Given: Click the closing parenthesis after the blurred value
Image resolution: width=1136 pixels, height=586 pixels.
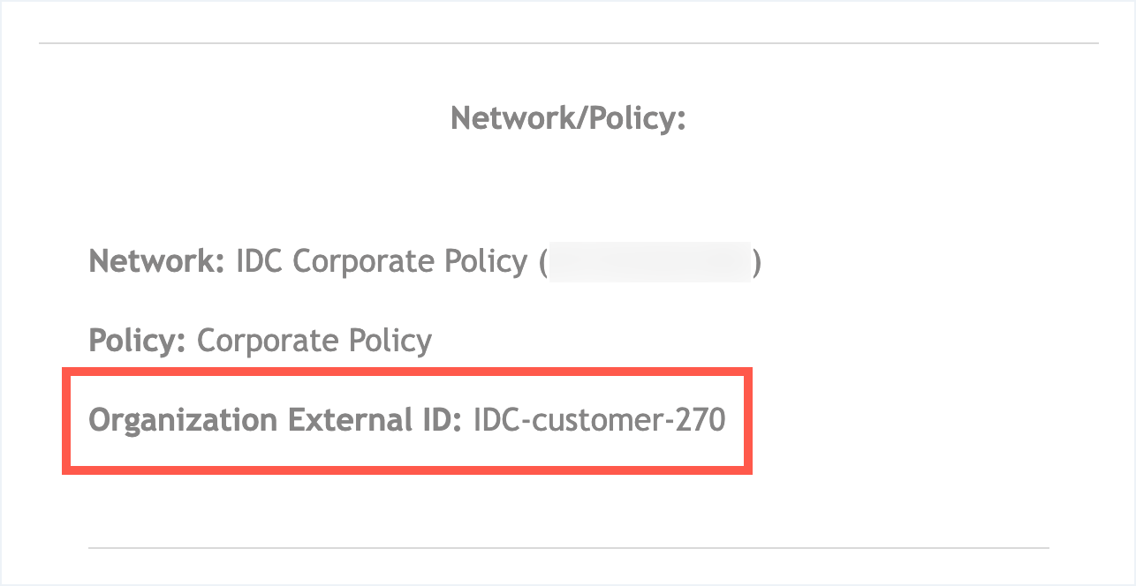Looking at the screenshot, I should tap(756, 262).
